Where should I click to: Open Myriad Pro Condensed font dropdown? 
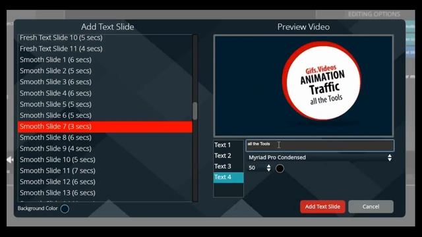pyautogui.click(x=320, y=157)
